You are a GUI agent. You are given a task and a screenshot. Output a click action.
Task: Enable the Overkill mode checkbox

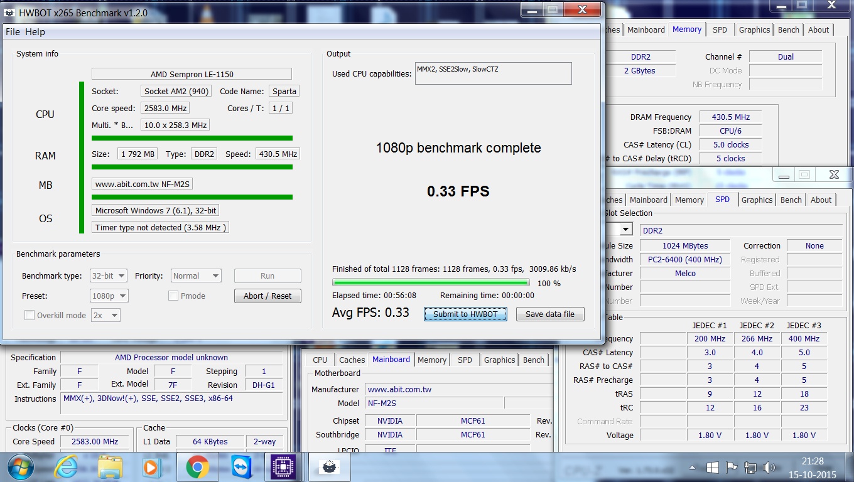30,315
